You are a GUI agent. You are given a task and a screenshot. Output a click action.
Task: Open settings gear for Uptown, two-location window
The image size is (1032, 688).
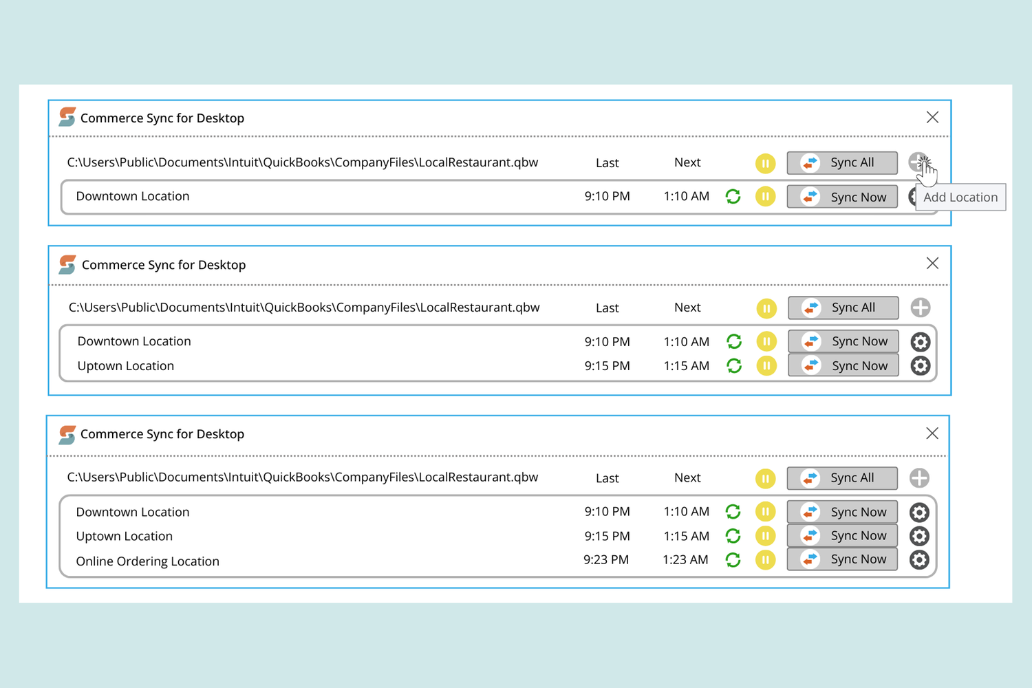click(921, 366)
